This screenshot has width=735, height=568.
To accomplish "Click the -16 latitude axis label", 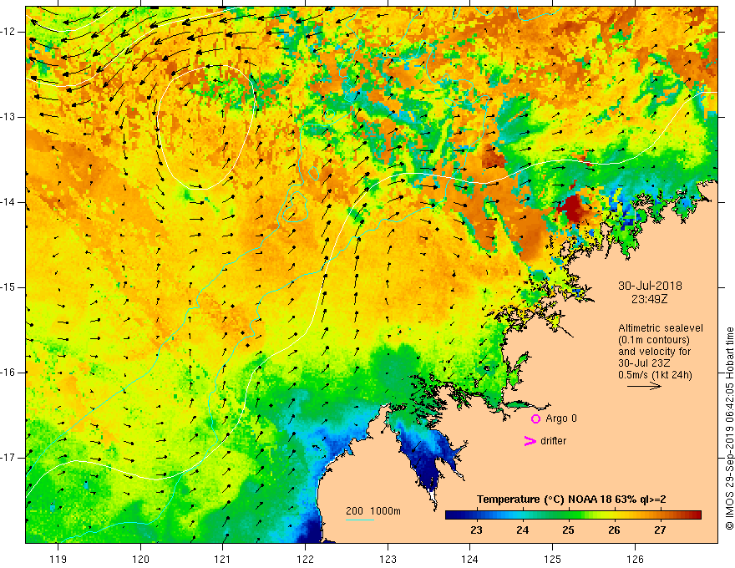I will [9, 373].
